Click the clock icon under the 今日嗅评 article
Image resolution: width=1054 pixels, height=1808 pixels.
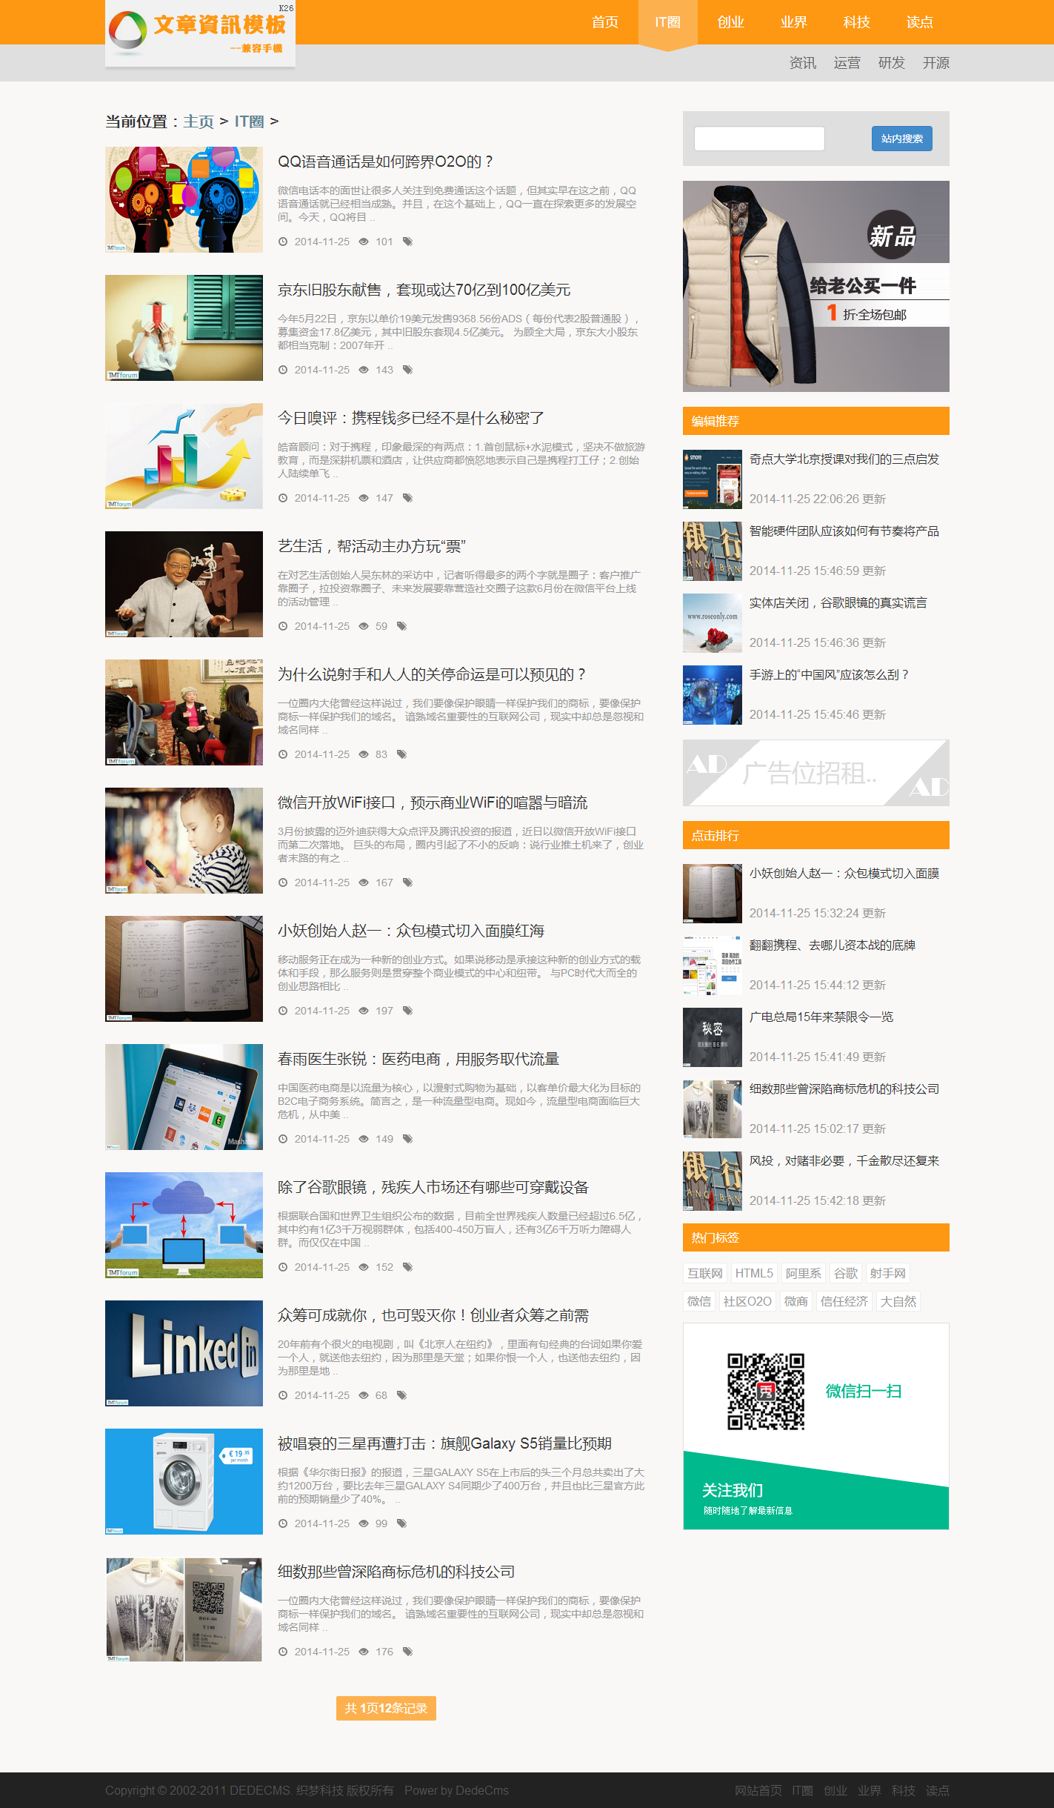283,498
